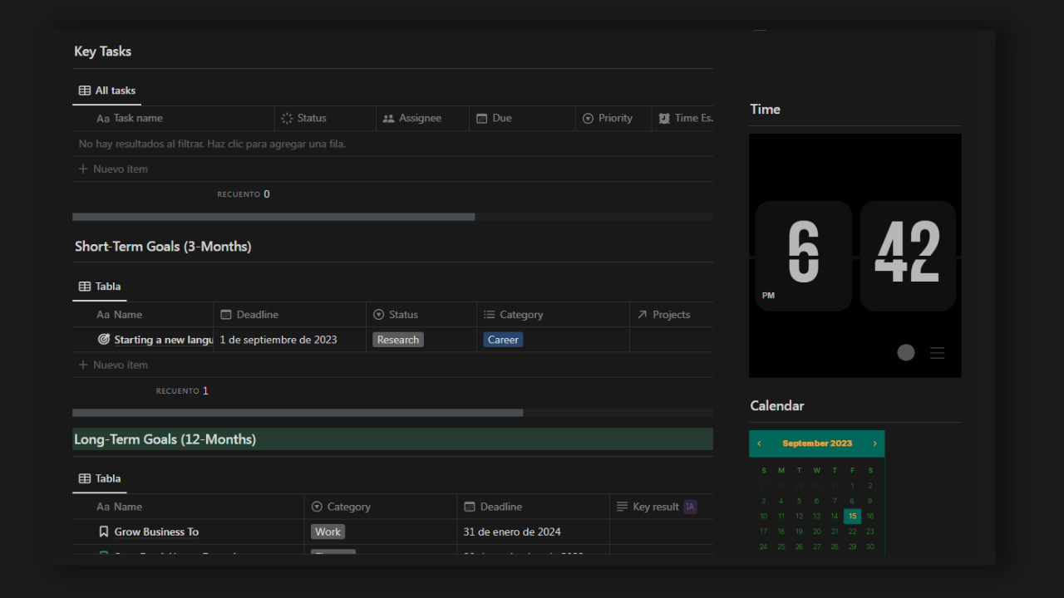Click the Work category tag
This screenshot has height=598, width=1064.
328,532
